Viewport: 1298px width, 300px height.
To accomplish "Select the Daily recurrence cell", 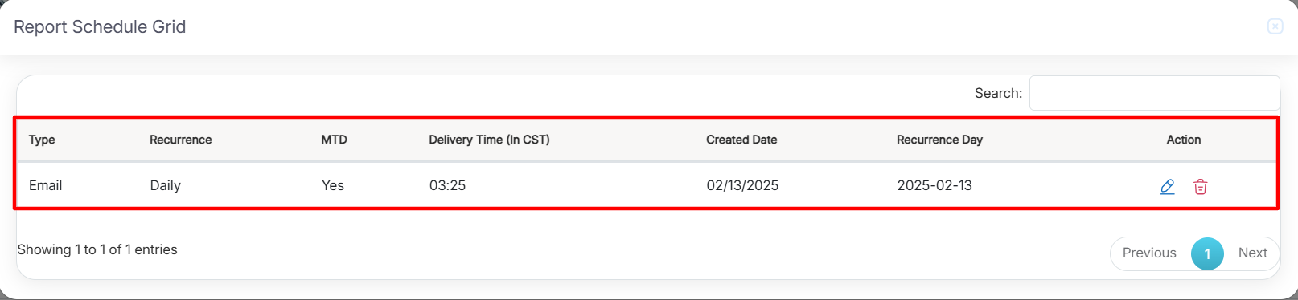I will click(x=166, y=185).
